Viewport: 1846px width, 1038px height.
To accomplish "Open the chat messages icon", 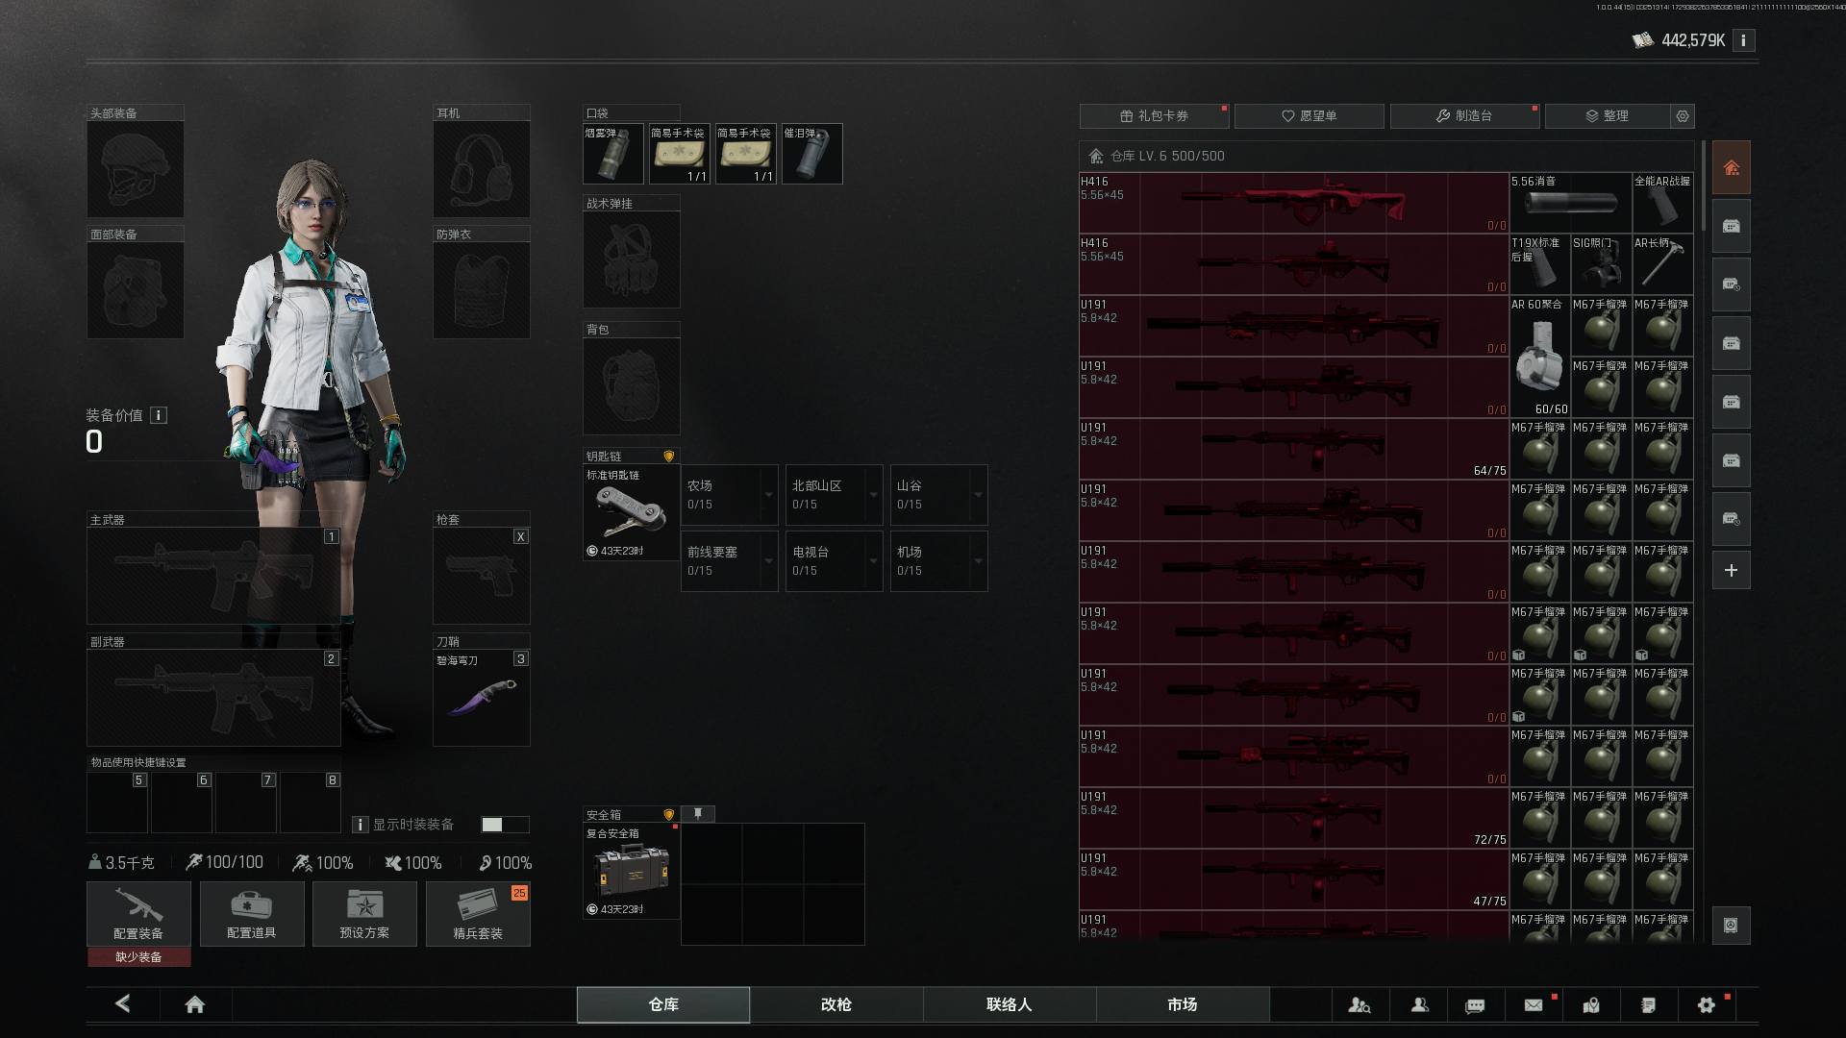I will pos(1475,1005).
